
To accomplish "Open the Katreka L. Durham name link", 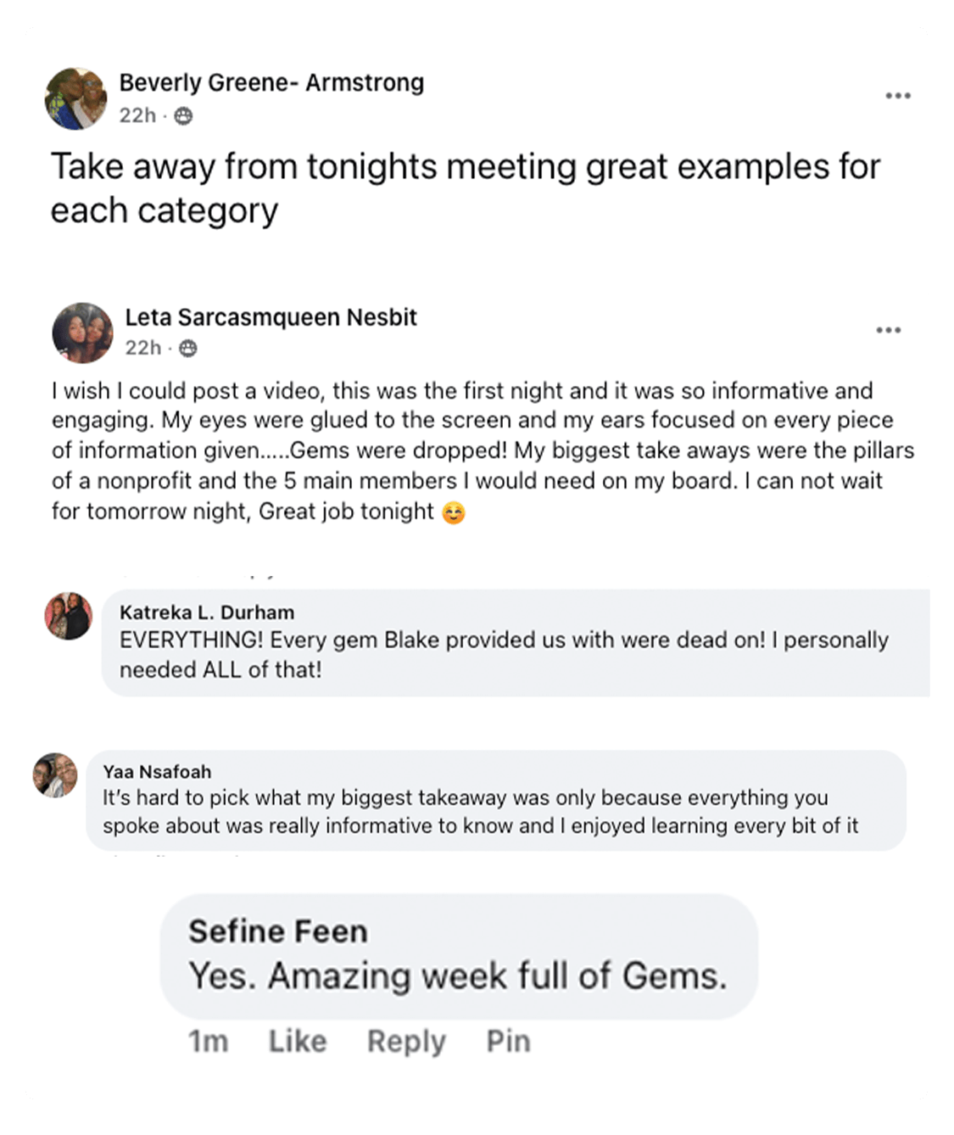I will point(207,612).
